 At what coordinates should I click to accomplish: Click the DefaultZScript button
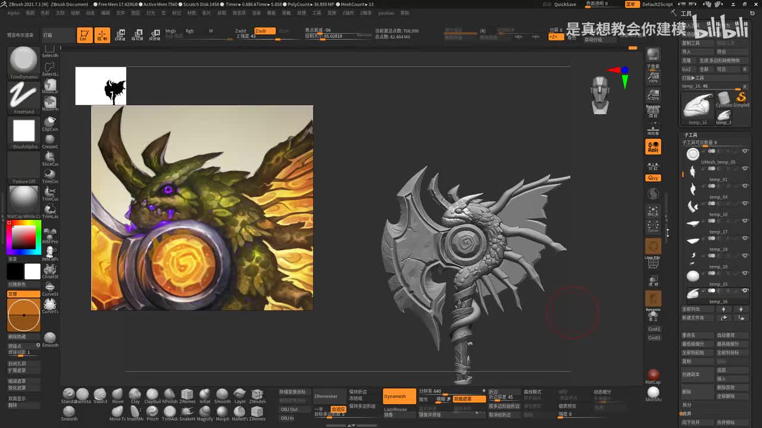pyautogui.click(x=658, y=4)
